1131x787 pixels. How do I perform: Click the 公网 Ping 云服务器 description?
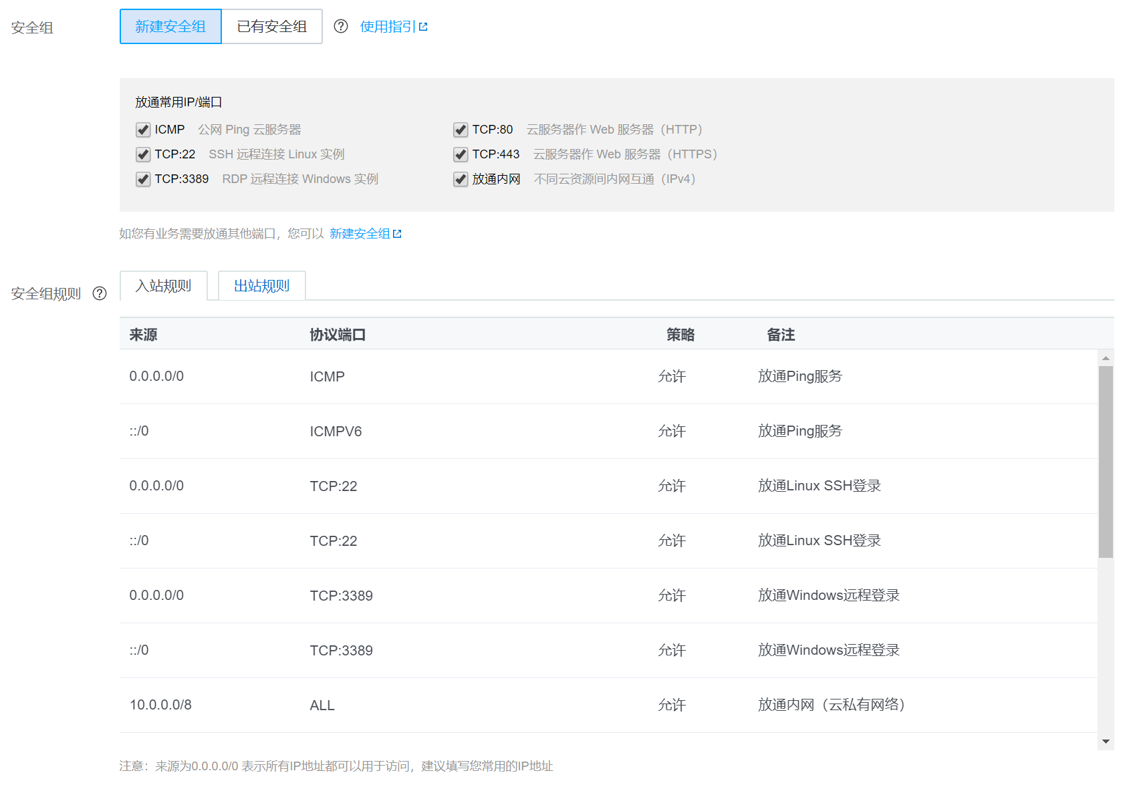[x=249, y=130]
